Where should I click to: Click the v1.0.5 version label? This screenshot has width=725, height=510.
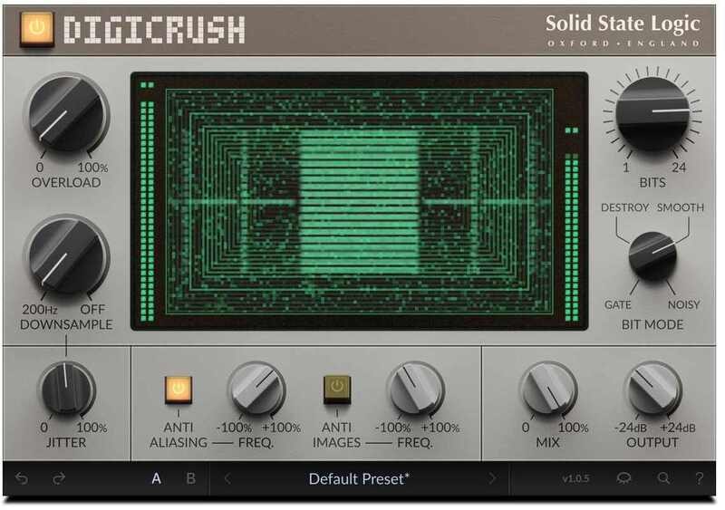point(575,478)
